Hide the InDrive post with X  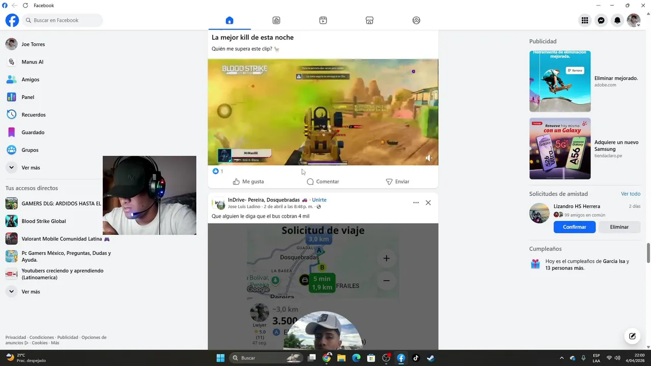coord(428,203)
